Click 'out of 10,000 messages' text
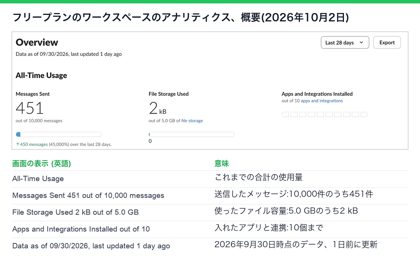Screen dimensions: 420x269 [x=39, y=121]
